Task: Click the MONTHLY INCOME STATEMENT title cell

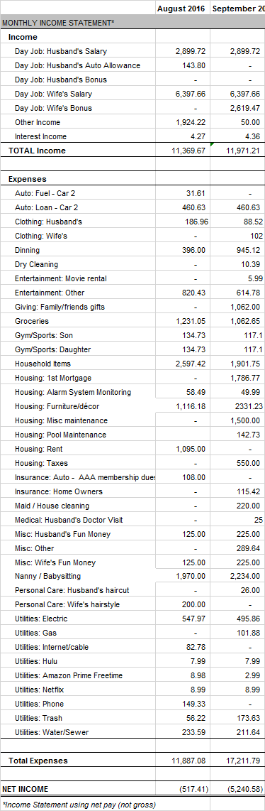Action: coord(78,23)
